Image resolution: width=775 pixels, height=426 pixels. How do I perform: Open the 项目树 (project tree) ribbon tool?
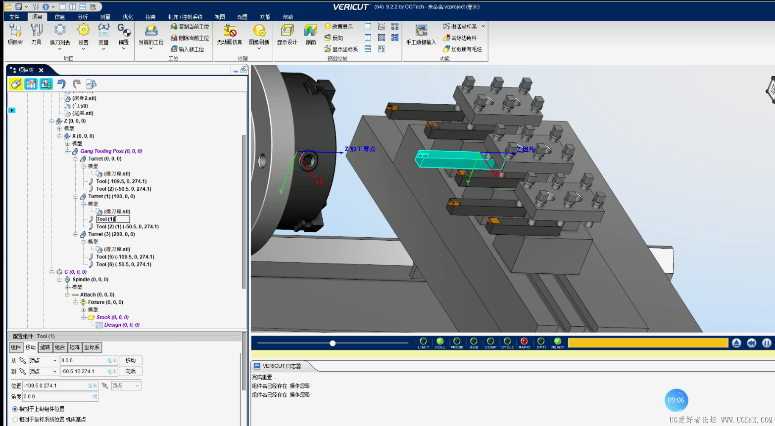[x=15, y=34]
